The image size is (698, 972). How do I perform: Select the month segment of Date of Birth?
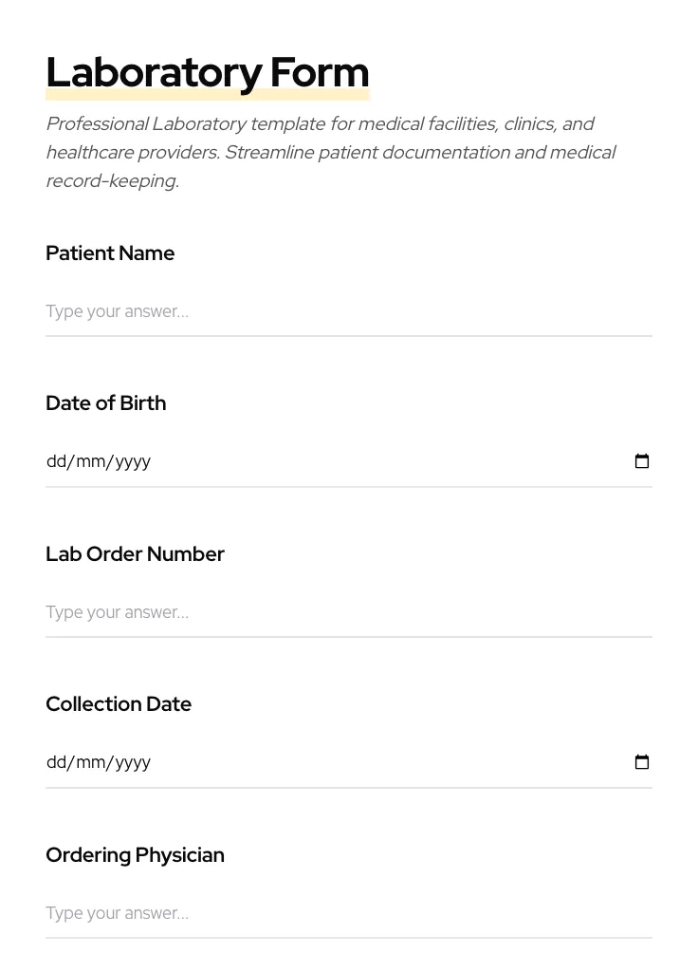click(90, 461)
